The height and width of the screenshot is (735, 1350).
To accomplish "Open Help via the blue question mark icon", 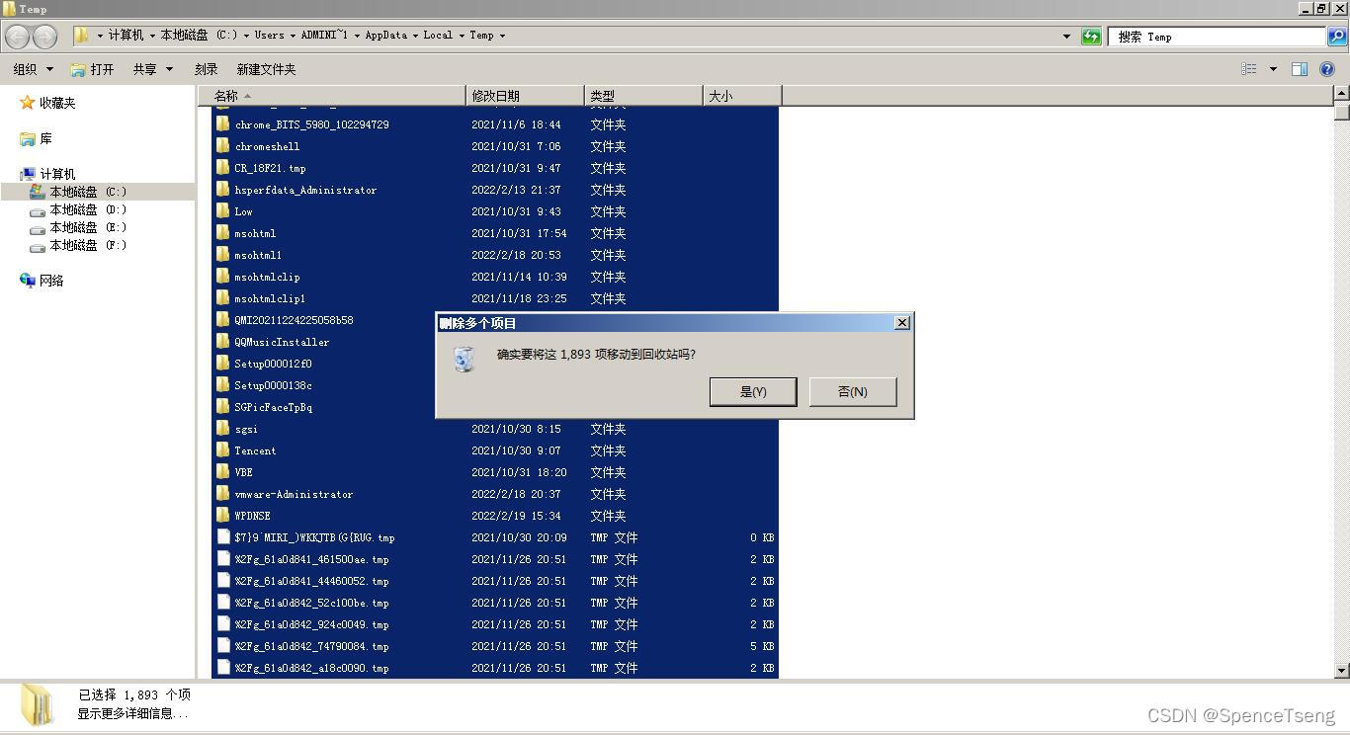I will pyautogui.click(x=1326, y=68).
